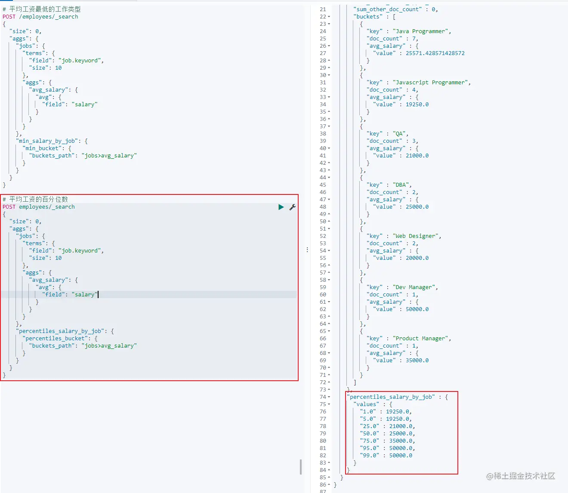Click the POST /employees/_search request line

coord(40,17)
